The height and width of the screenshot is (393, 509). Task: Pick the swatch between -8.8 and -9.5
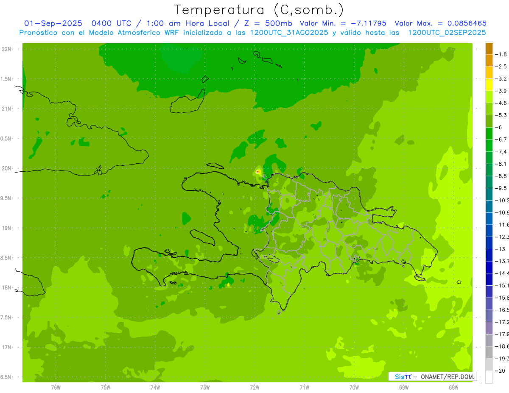[489, 182]
